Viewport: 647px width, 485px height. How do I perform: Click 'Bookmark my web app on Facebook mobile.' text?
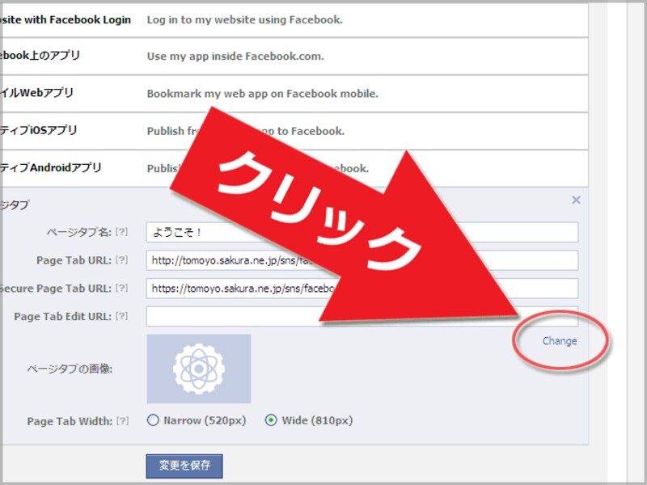pos(262,94)
